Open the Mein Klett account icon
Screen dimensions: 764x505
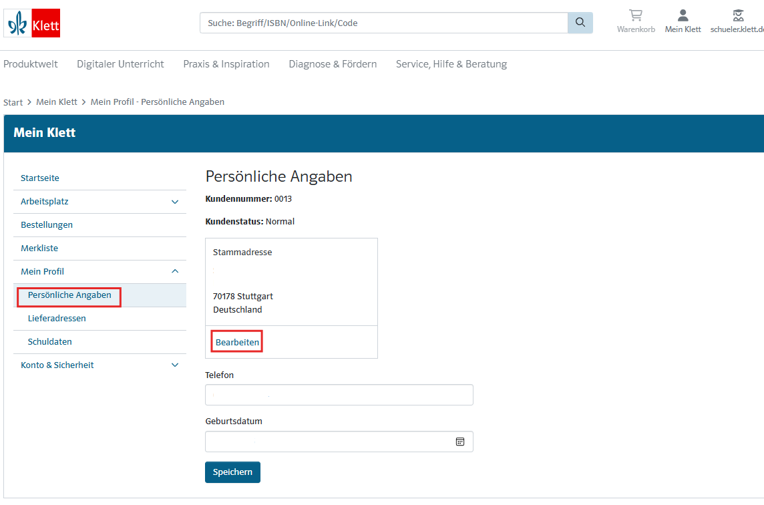point(683,22)
